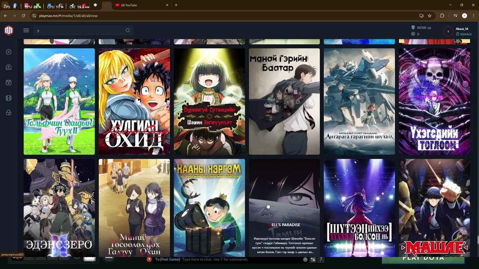Screen dimensions: 479x269
Task: Click the install app icon in address bar
Action: coord(421,16)
